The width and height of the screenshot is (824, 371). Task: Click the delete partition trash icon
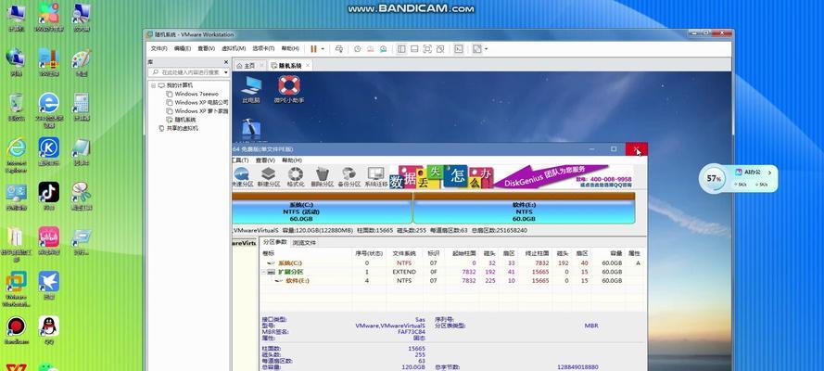(x=323, y=174)
